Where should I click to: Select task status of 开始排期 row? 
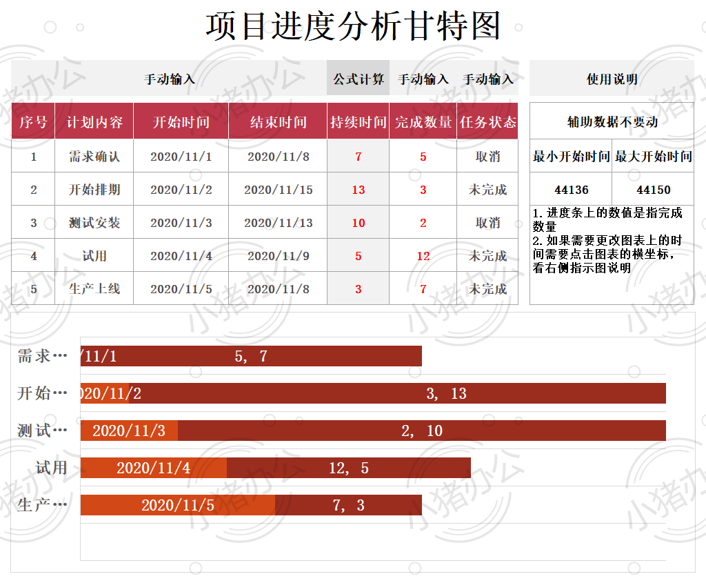tap(487, 189)
